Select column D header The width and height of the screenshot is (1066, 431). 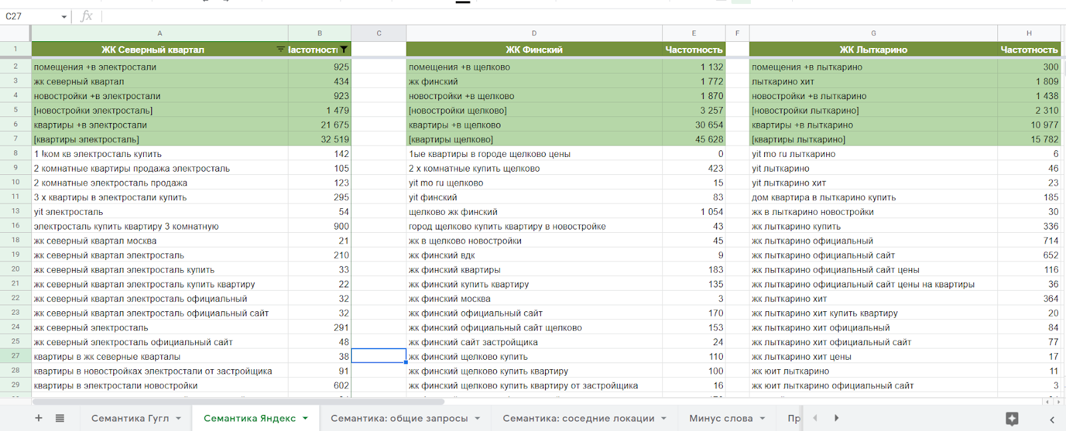coord(534,33)
